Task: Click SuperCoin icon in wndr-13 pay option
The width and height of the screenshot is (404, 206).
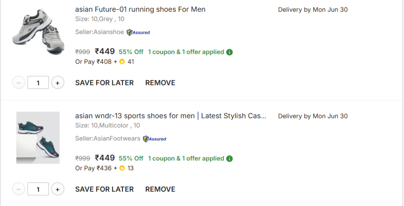Action: click(122, 168)
